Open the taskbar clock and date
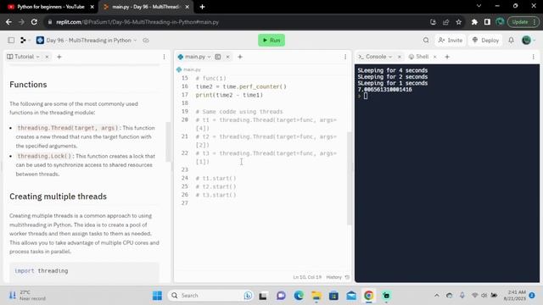 [515, 296]
